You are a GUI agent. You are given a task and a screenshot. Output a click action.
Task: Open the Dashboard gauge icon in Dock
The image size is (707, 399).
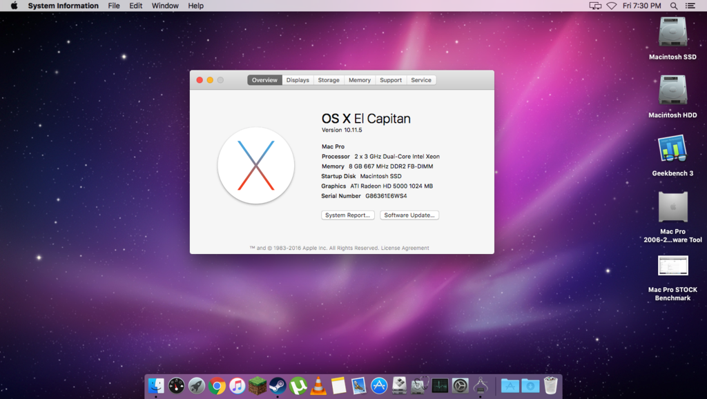pyautogui.click(x=176, y=386)
